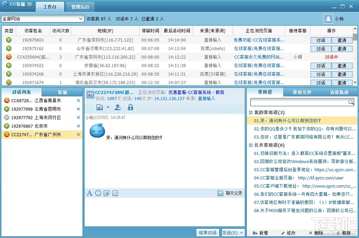Switch to the 访客轨迹 tab
359x238 pixels.
(339, 92)
